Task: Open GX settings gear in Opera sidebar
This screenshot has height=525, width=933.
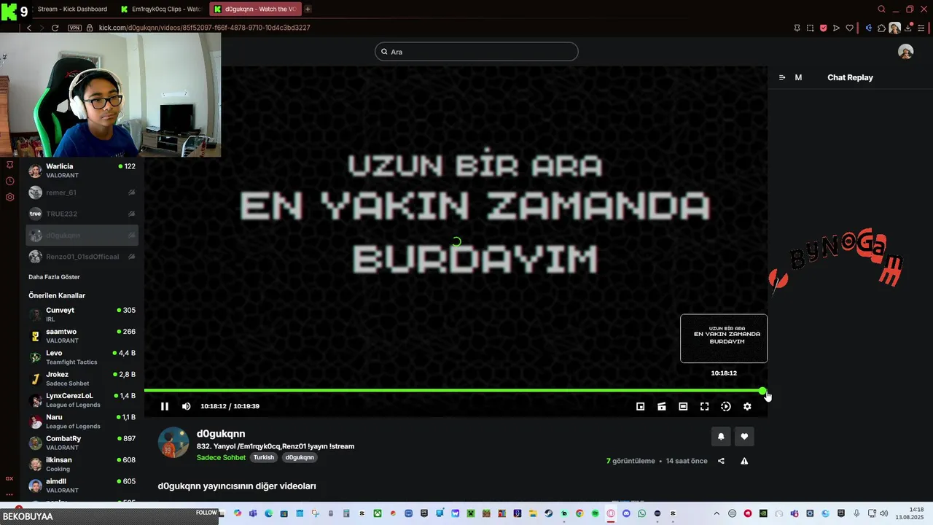Action: pyautogui.click(x=9, y=197)
